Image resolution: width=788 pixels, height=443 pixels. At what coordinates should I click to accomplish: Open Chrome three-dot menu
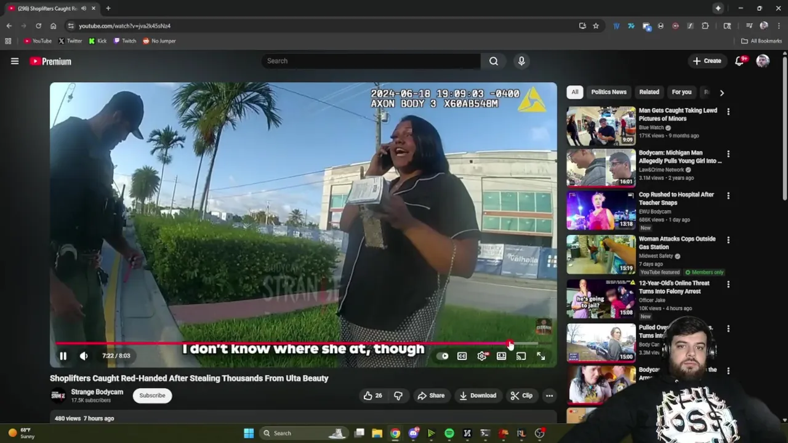coord(779,26)
